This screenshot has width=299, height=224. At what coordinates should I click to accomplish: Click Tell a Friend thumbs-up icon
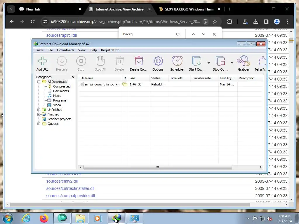(260, 64)
